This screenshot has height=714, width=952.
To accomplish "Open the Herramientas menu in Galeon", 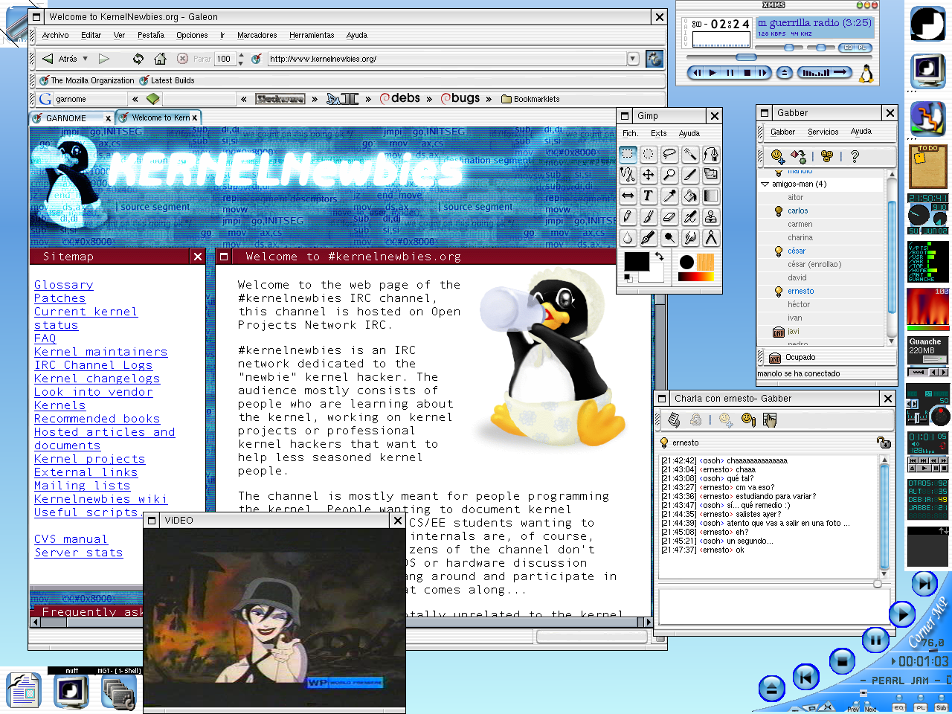I will click(312, 35).
